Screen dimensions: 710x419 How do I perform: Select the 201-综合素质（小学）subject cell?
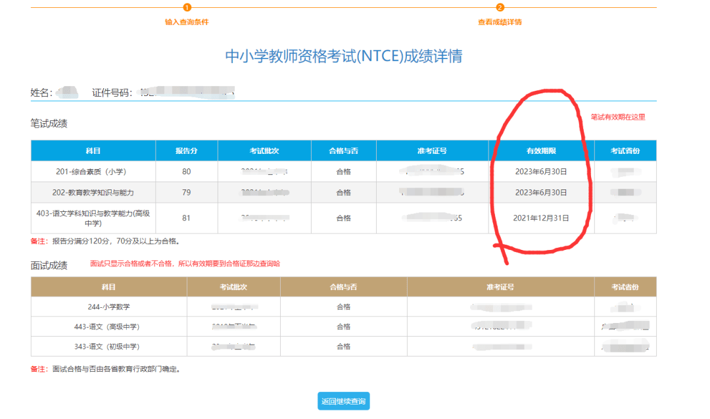(x=91, y=172)
